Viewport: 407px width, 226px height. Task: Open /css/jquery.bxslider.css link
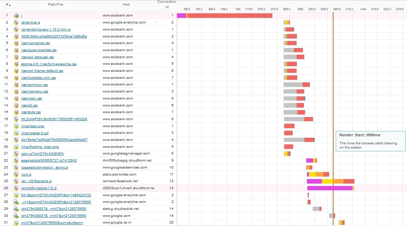tap(39, 50)
